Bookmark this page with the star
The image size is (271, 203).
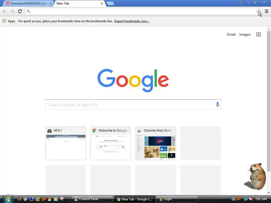[259, 11]
